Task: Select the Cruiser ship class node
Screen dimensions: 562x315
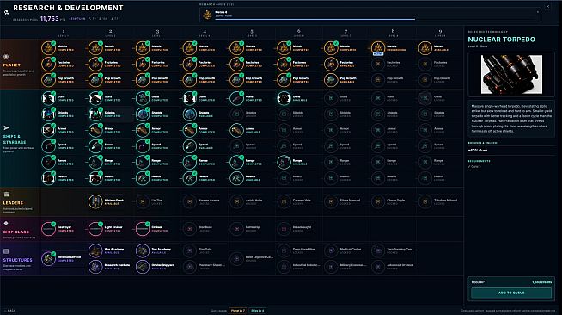Action: coord(143,229)
